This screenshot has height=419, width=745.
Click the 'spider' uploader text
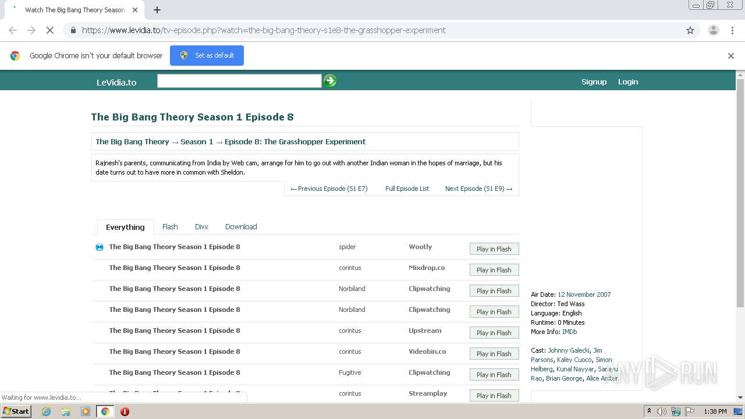click(x=347, y=247)
